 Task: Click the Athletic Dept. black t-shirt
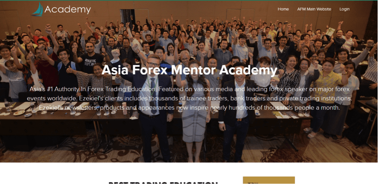(92, 63)
